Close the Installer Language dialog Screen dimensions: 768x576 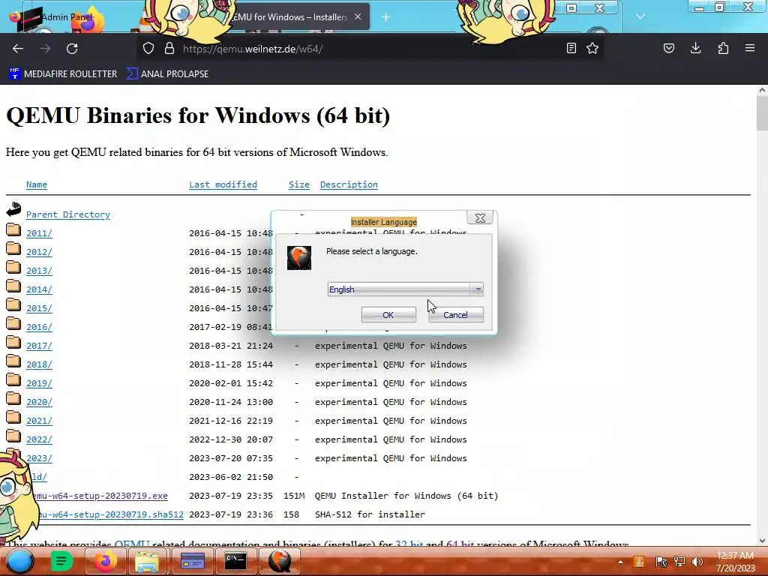tap(480, 218)
